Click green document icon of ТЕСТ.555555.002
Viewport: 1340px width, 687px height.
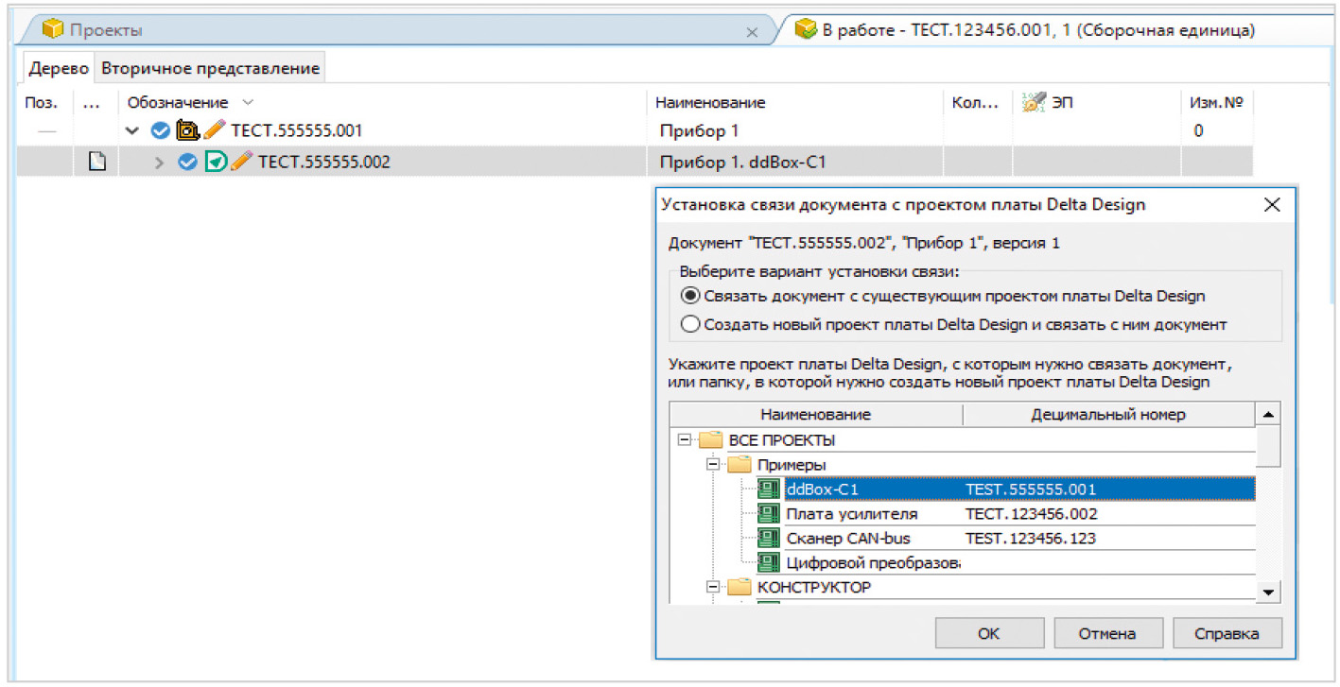tap(217, 163)
